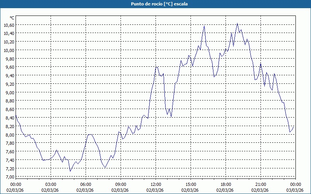Image resolution: width=311 pixels, height=194 pixels.
Task: Click the 15:00 time axis label
Action: click(190, 184)
